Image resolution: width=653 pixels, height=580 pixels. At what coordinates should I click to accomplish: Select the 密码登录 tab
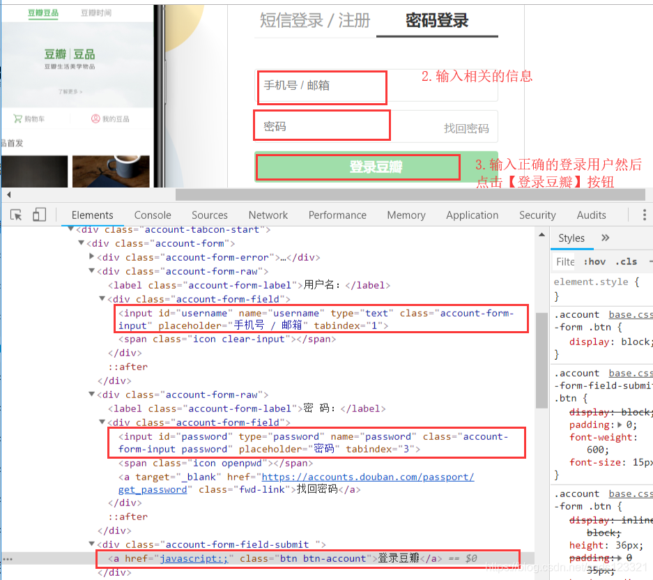437,20
